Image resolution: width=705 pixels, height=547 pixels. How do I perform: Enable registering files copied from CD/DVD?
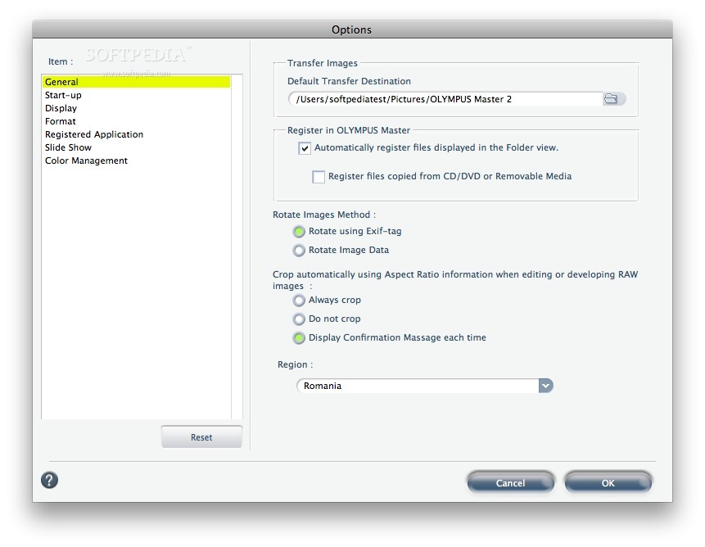(317, 176)
